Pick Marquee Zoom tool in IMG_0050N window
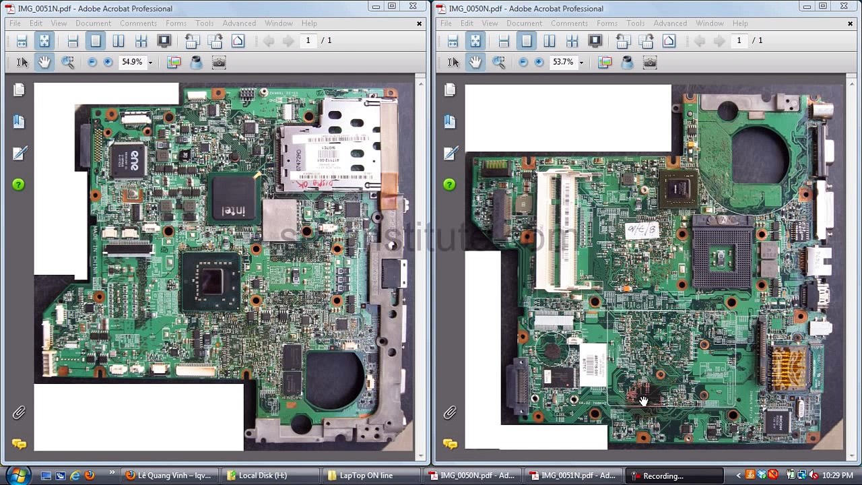Screen dimensions: 862x485 [498, 62]
